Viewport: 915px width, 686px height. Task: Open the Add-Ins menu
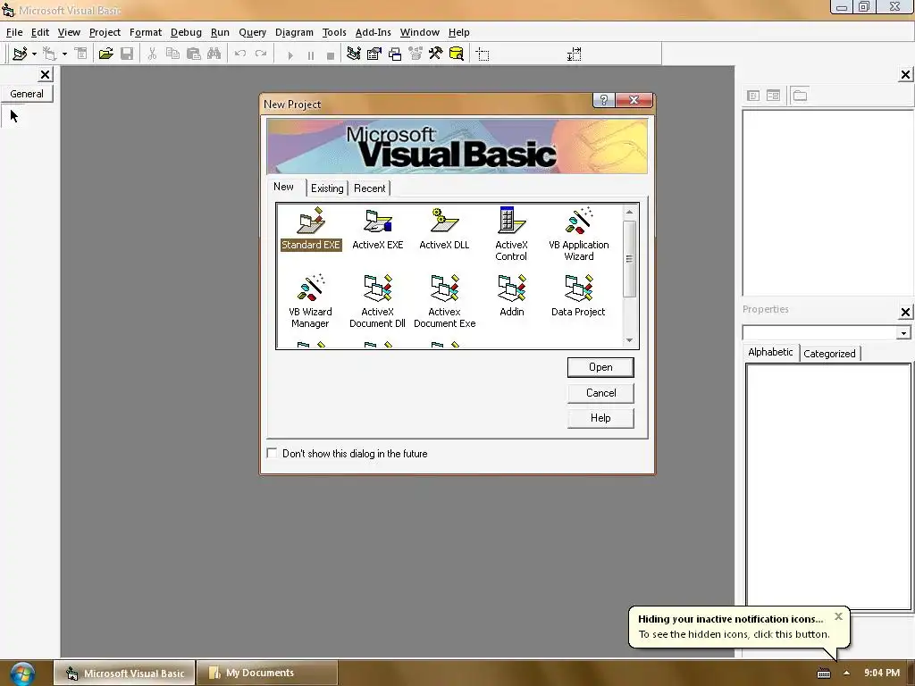point(373,32)
